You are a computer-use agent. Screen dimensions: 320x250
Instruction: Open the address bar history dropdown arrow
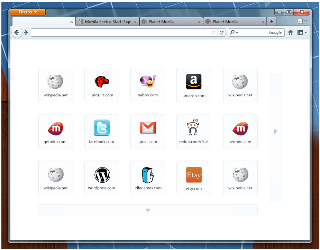click(x=213, y=32)
